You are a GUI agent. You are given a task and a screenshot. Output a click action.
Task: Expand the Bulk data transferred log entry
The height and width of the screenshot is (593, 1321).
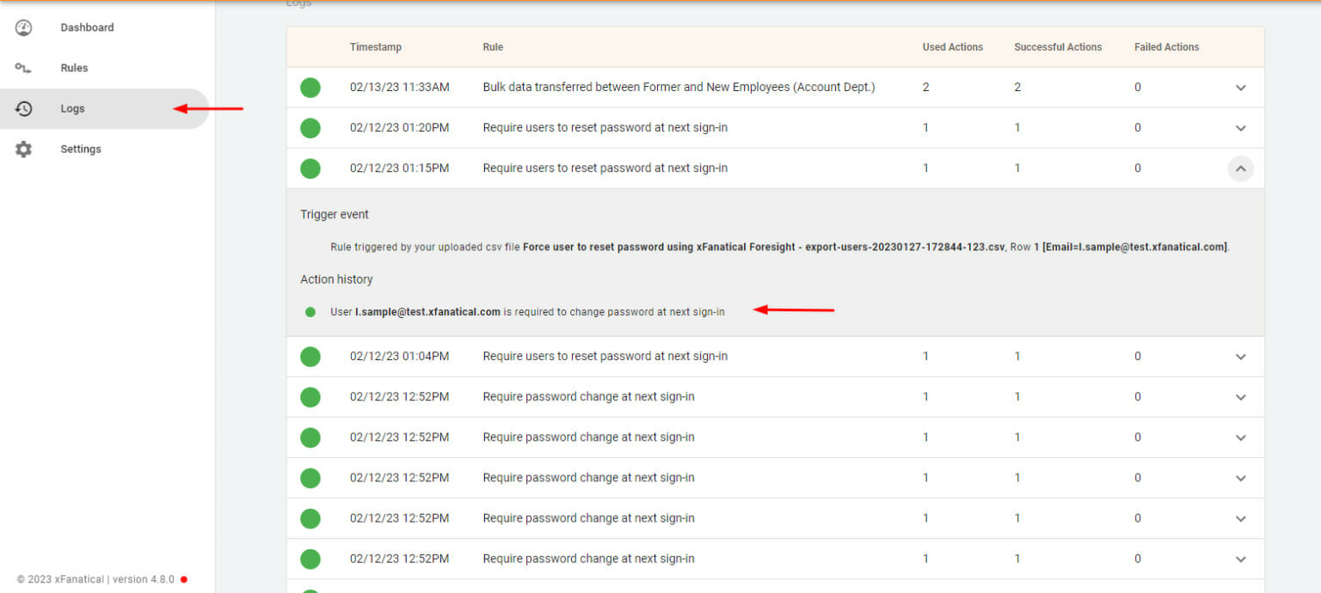click(1240, 87)
